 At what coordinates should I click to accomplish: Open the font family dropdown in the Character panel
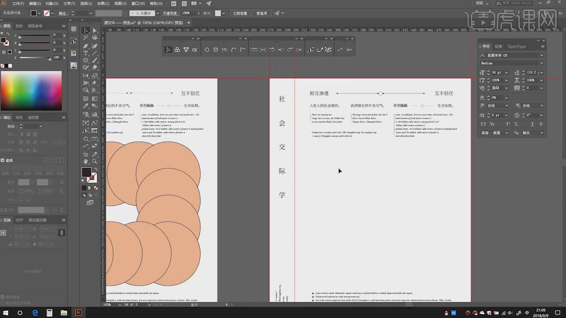[x=541, y=56]
